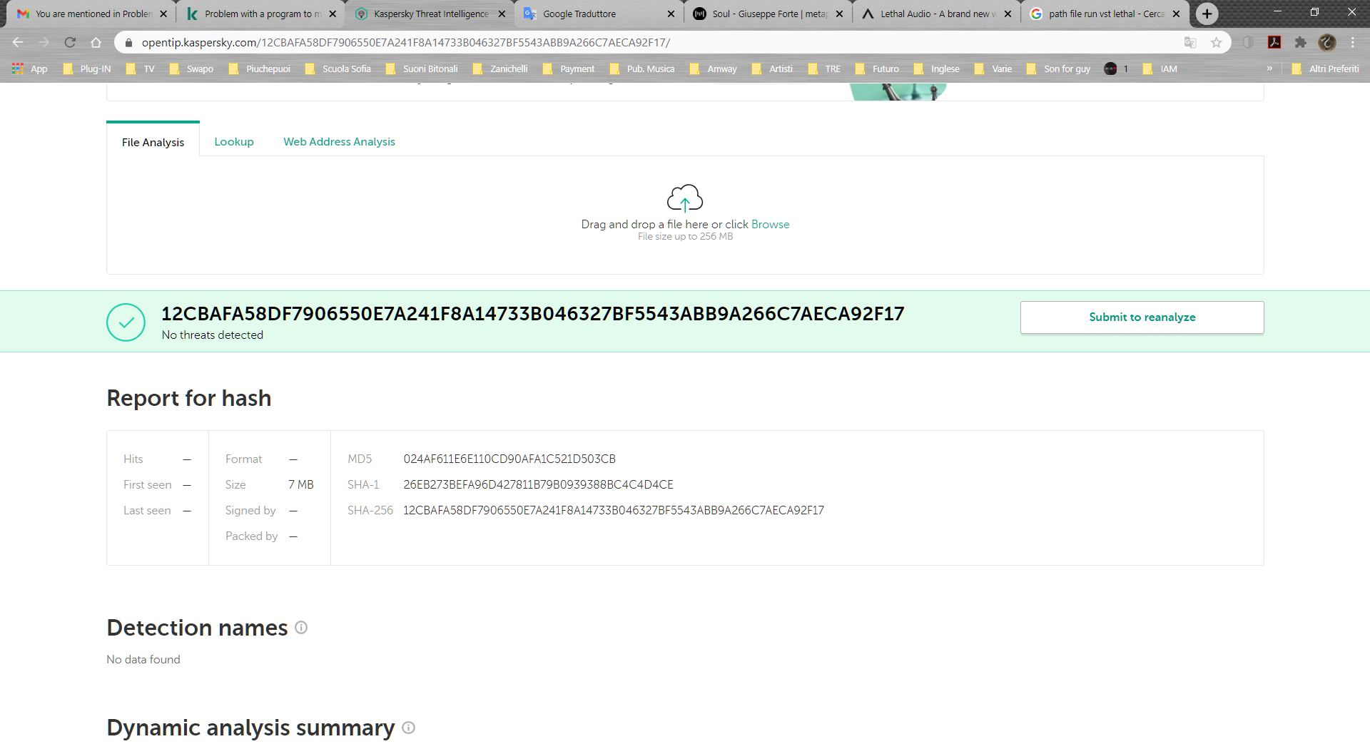Viewport: 1370px width, 749px height.
Task: Go forward to the next page
Action: pos(44,43)
